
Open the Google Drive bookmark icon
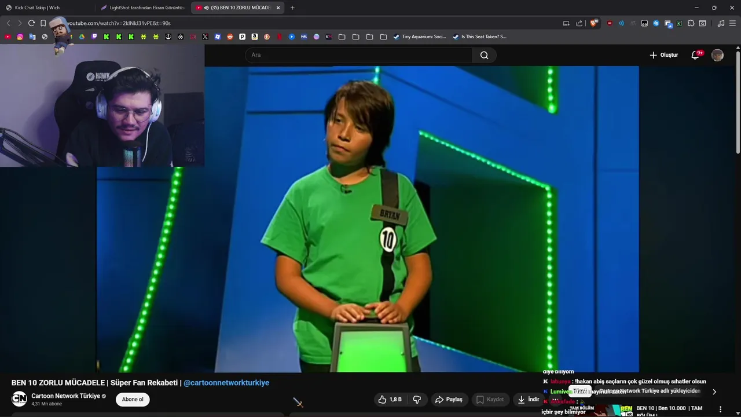pos(82,36)
